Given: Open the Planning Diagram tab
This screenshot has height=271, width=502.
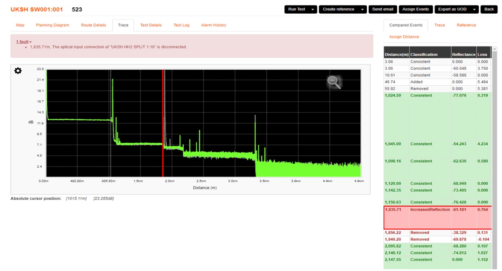Looking at the screenshot, I should pos(52,25).
